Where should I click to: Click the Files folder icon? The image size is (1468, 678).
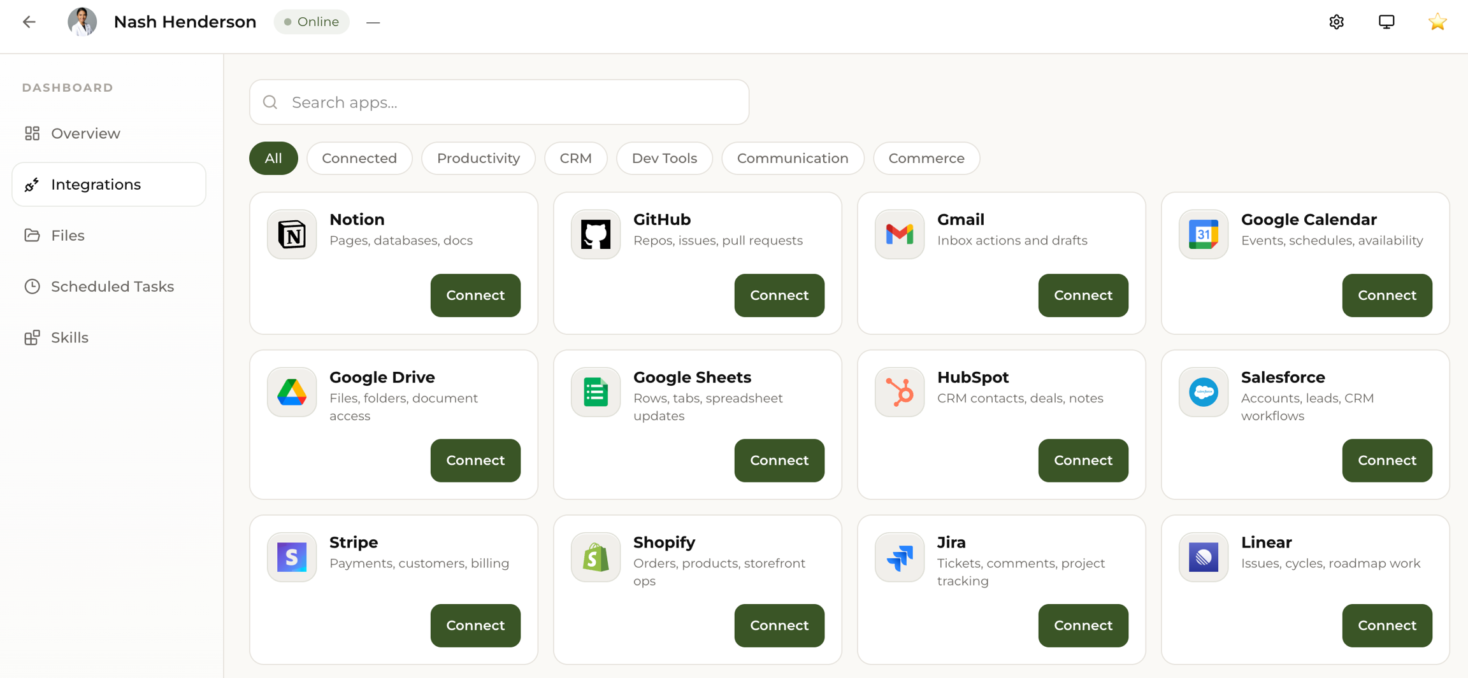click(32, 235)
